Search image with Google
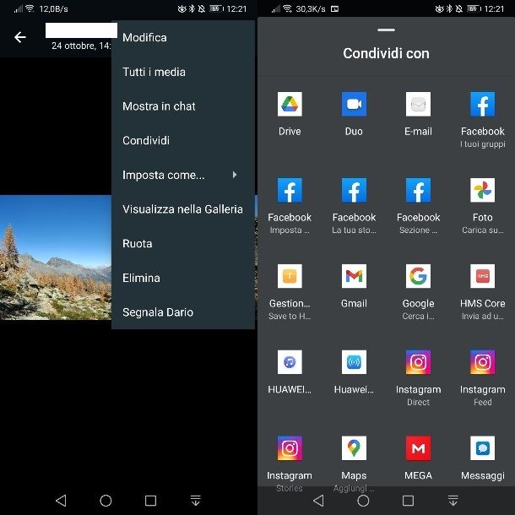The width and height of the screenshot is (515, 515). 418,276
